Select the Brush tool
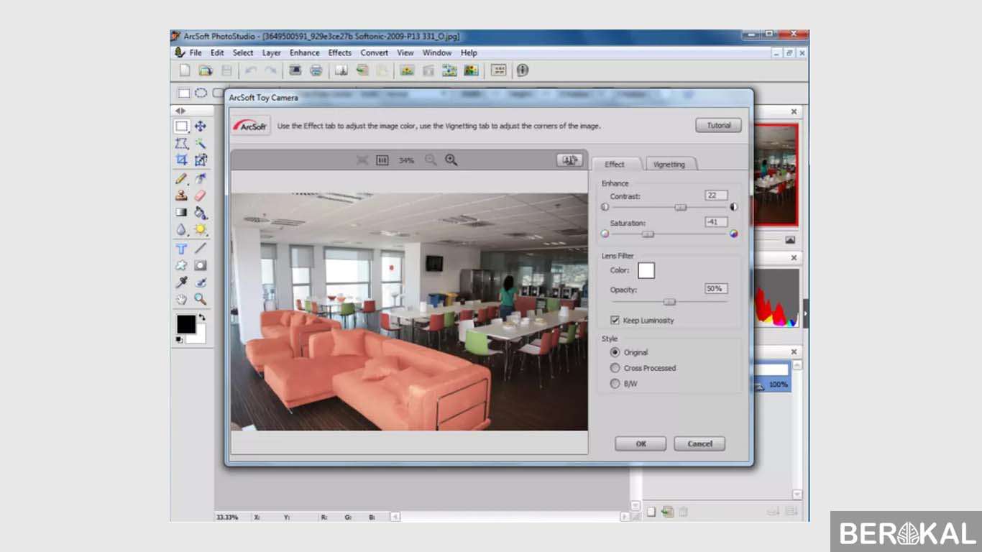Screen dimensions: 982x552 pyautogui.click(x=182, y=178)
